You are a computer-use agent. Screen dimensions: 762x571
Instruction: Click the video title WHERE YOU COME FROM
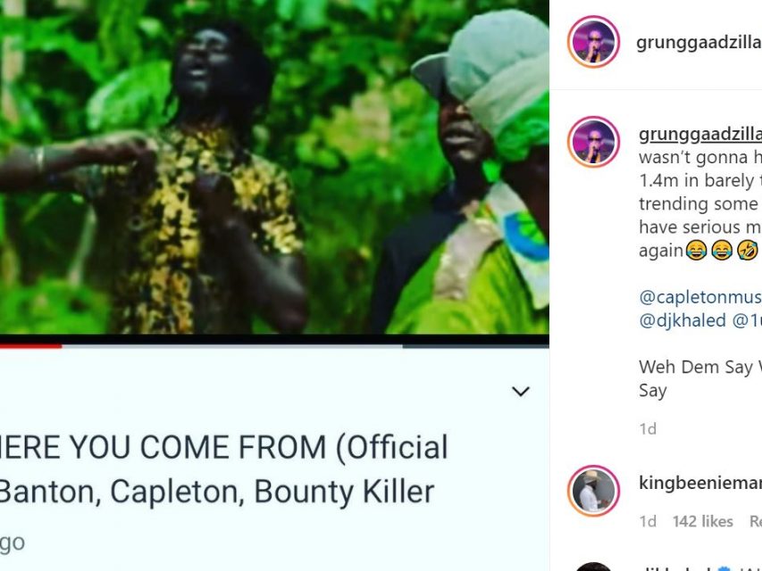(x=223, y=447)
